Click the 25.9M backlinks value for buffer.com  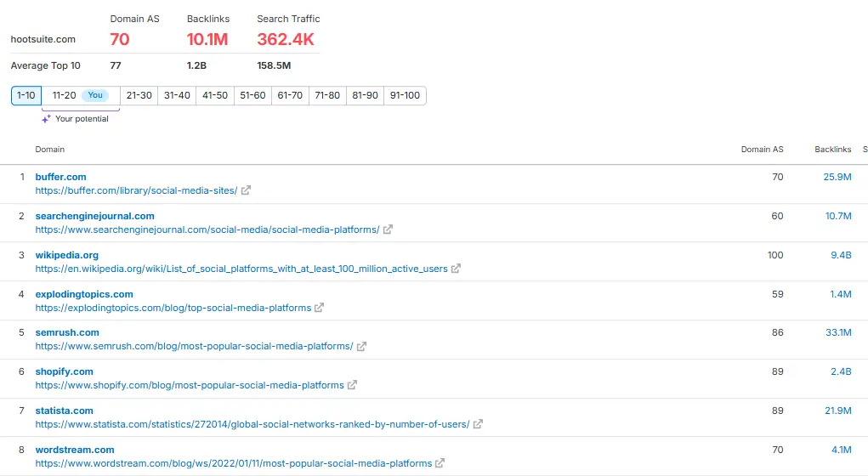(x=837, y=177)
